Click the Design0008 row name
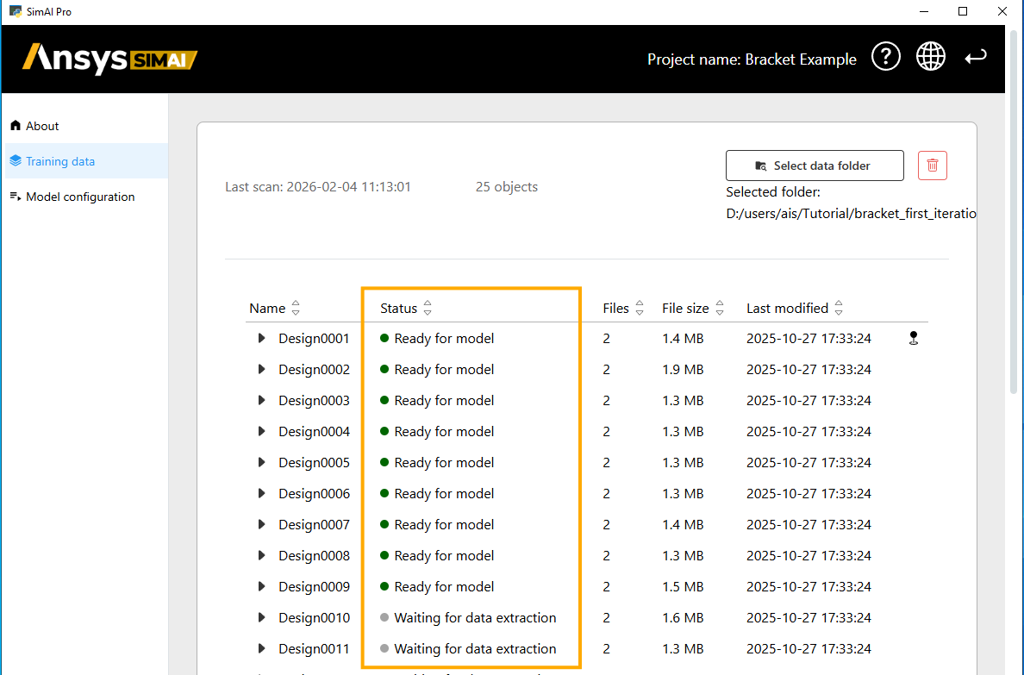 (x=314, y=556)
